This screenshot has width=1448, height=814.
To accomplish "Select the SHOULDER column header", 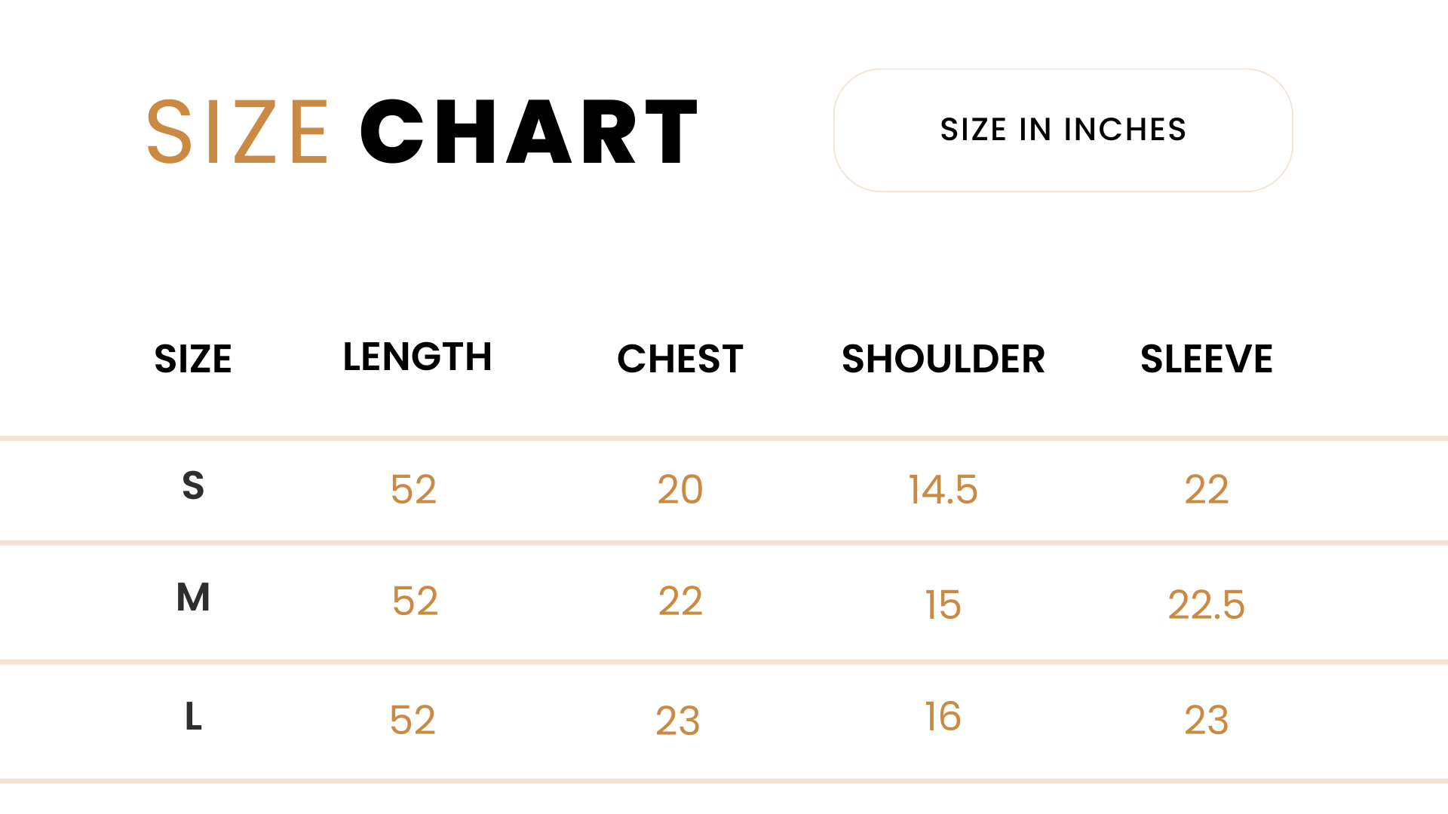I will click(x=943, y=359).
